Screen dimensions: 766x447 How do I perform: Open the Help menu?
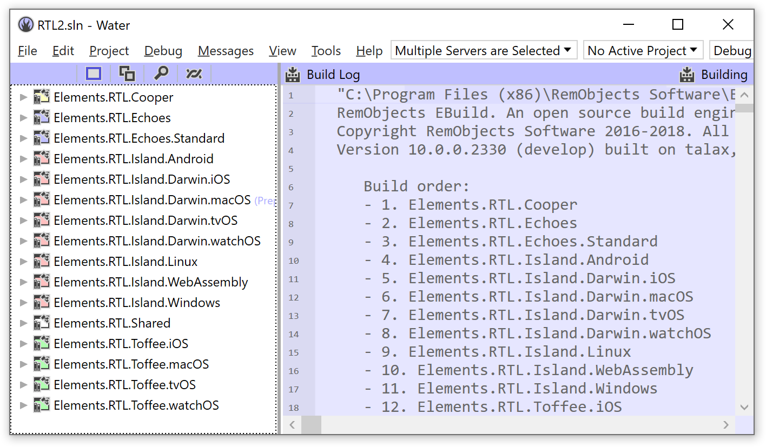[x=369, y=51]
